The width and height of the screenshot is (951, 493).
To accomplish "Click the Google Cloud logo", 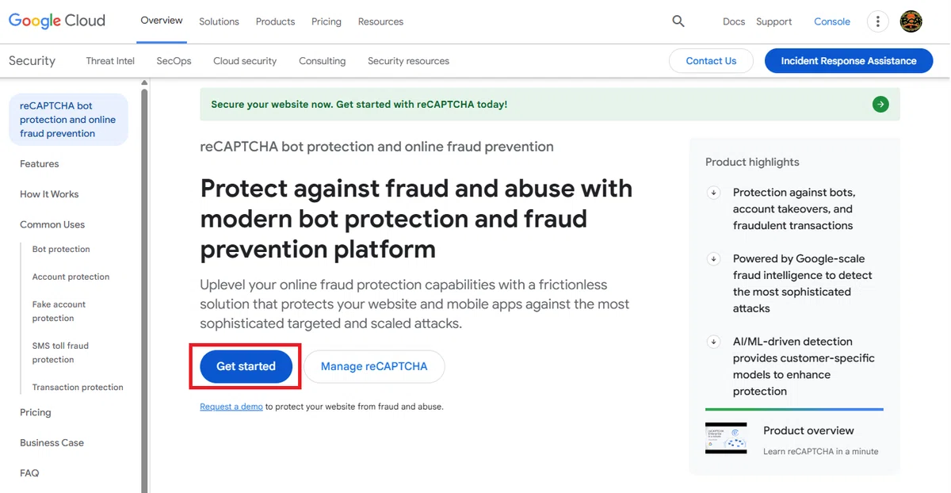I will coord(56,21).
